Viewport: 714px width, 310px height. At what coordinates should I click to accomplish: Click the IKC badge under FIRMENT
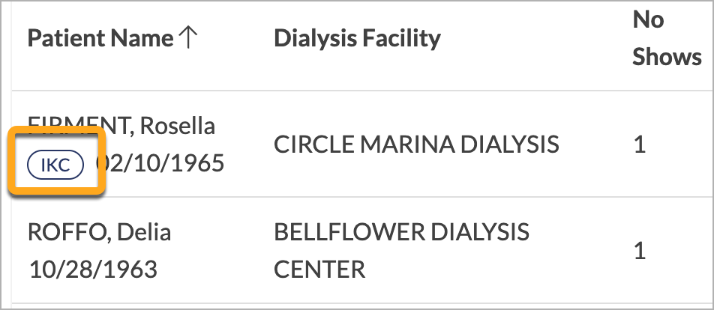[x=55, y=165]
